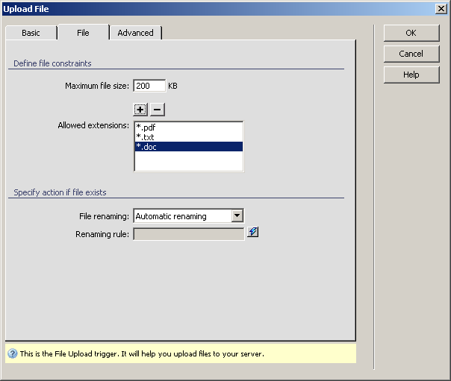Click the Maximum file size field
The height and width of the screenshot is (381, 451).
(x=149, y=86)
